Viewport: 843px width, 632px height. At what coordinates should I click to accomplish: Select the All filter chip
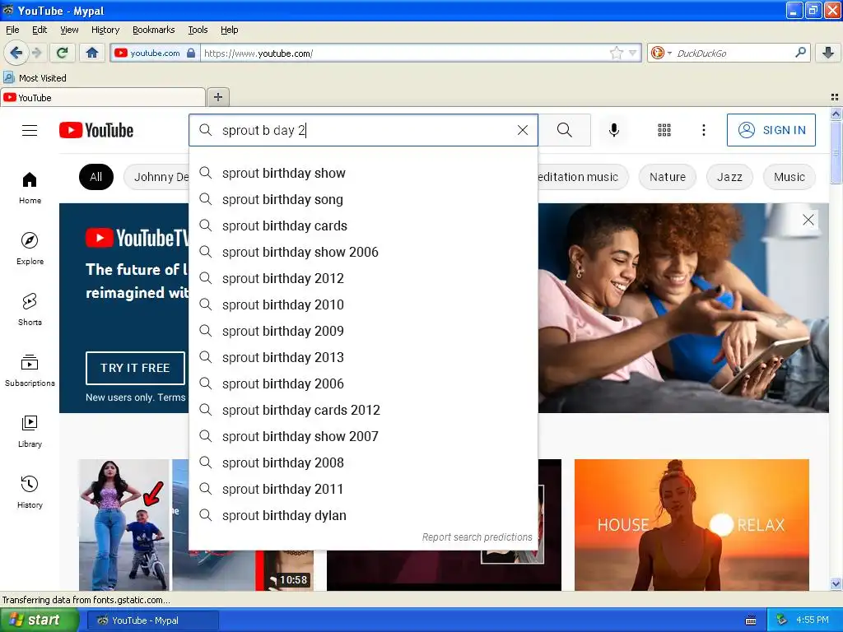pos(95,177)
